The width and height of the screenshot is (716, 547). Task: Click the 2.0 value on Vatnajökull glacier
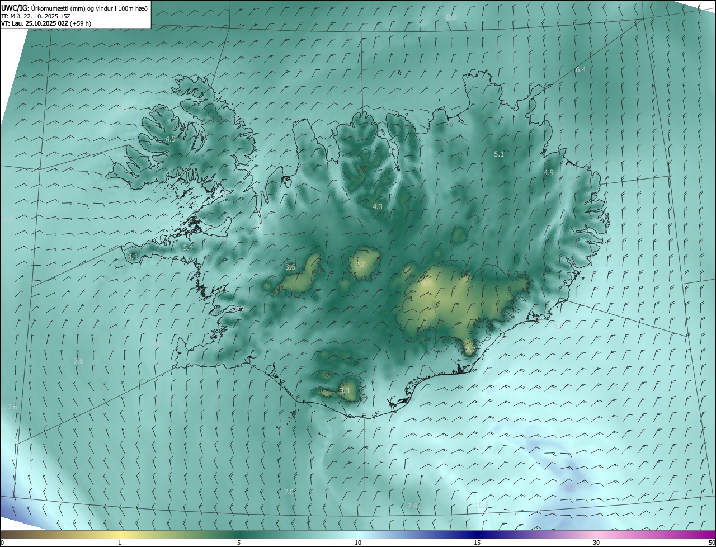point(426,284)
